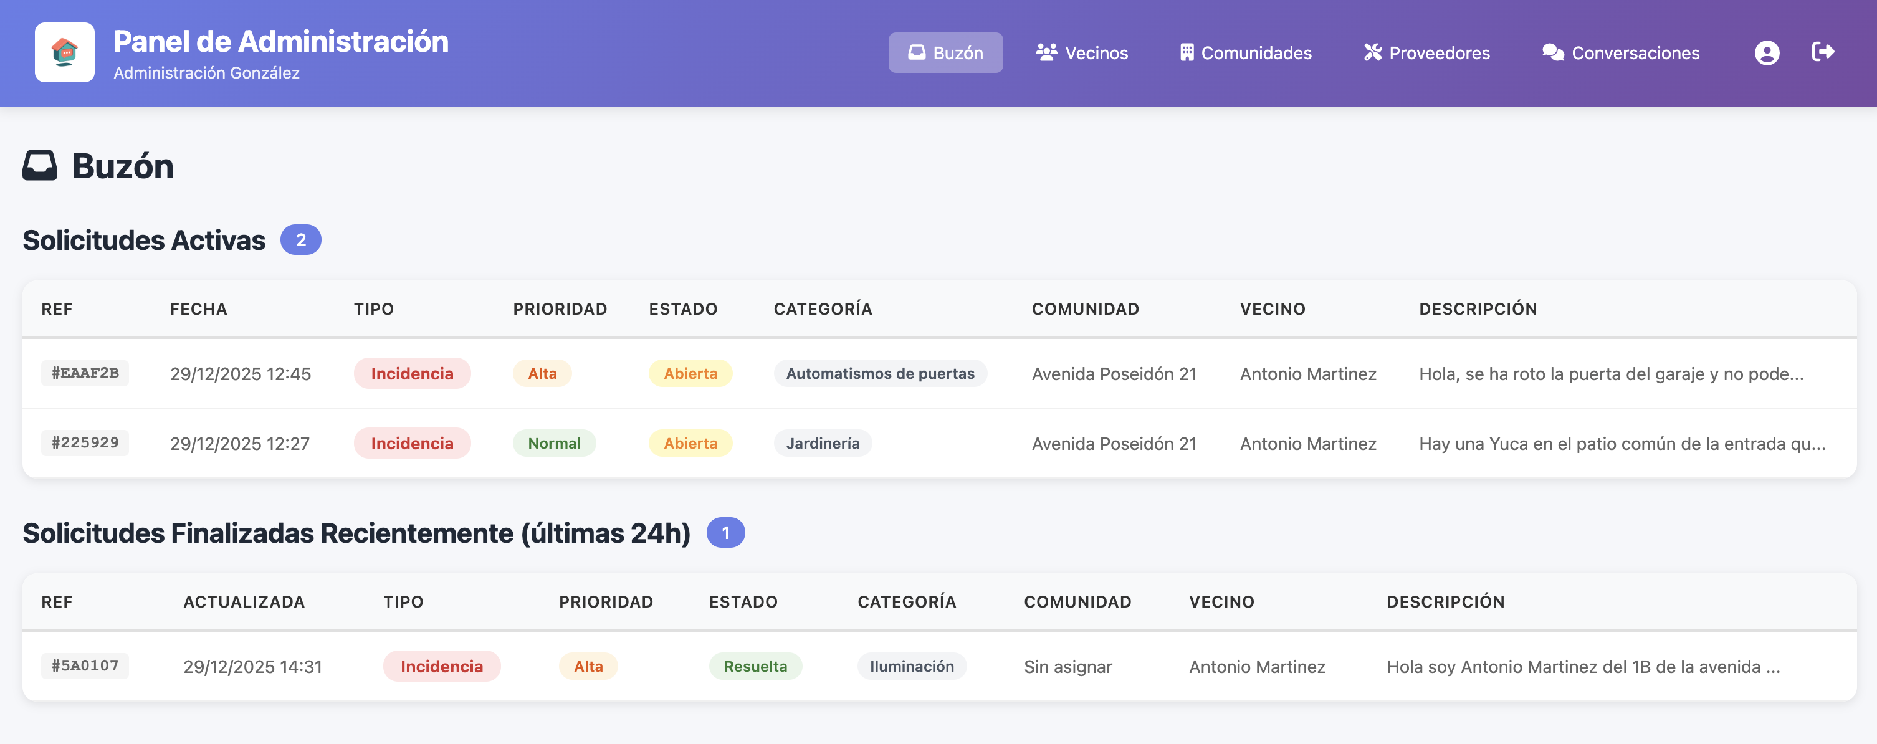Open Conversaciones chat bubbles icon
The height and width of the screenshot is (744, 1877).
click(1553, 52)
